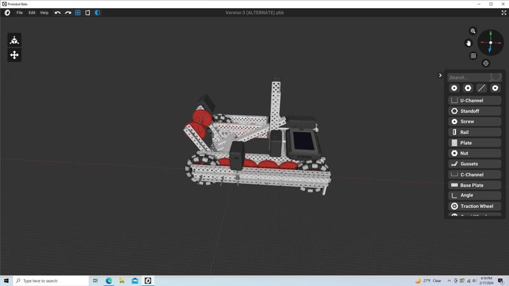Image resolution: width=509 pixels, height=286 pixels.
Task: Select the four-arrow move tool
Action: [x=14, y=55]
